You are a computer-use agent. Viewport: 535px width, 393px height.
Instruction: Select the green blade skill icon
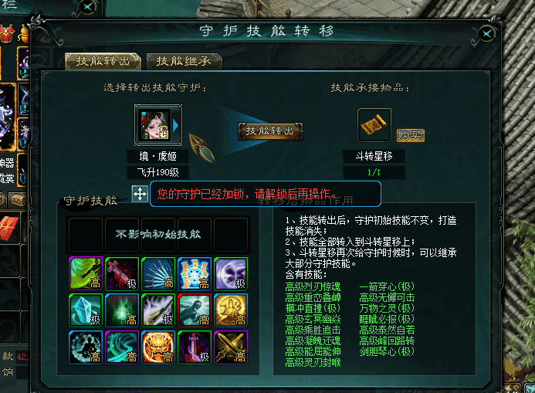tap(86, 273)
